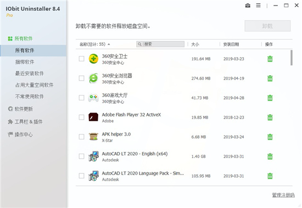Viewport: 302px width, 208px height.
Task: Click the 2019-04-28 install date
Action: pyautogui.click(x=233, y=98)
